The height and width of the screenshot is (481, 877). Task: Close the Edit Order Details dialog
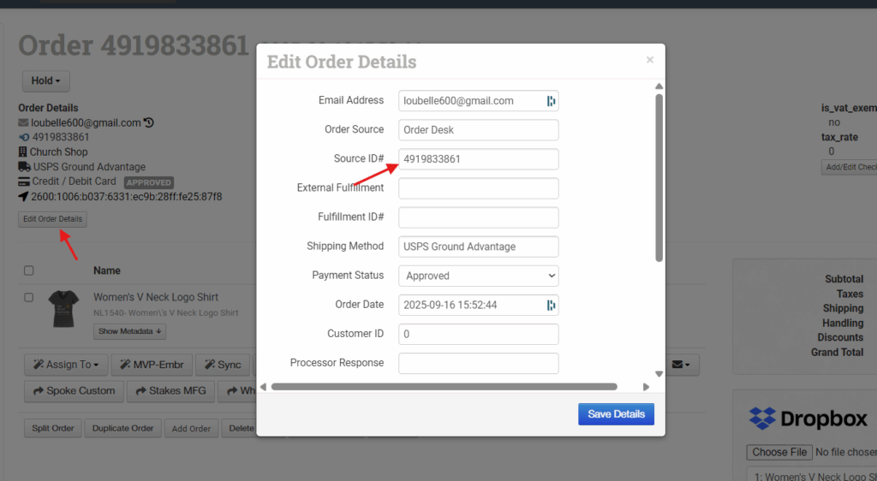pos(650,60)
